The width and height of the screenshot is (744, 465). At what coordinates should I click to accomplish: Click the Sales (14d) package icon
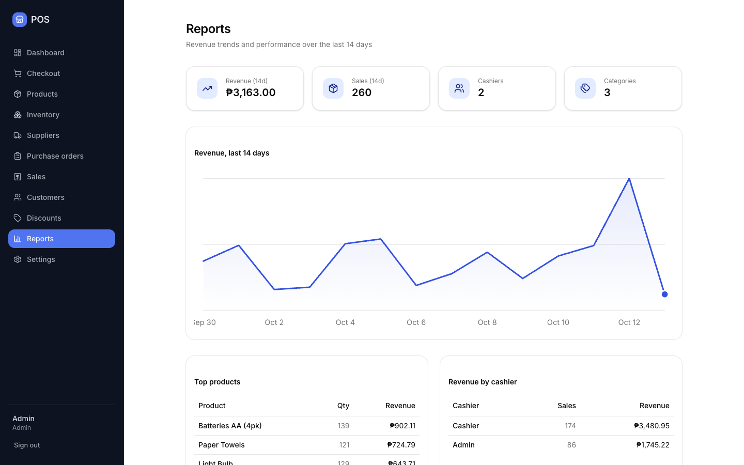[333, 88]
